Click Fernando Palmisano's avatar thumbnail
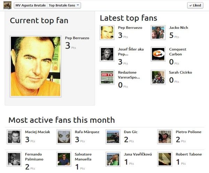Image resolution: width=209 pixels, height=173 pixels. [14, 159]
